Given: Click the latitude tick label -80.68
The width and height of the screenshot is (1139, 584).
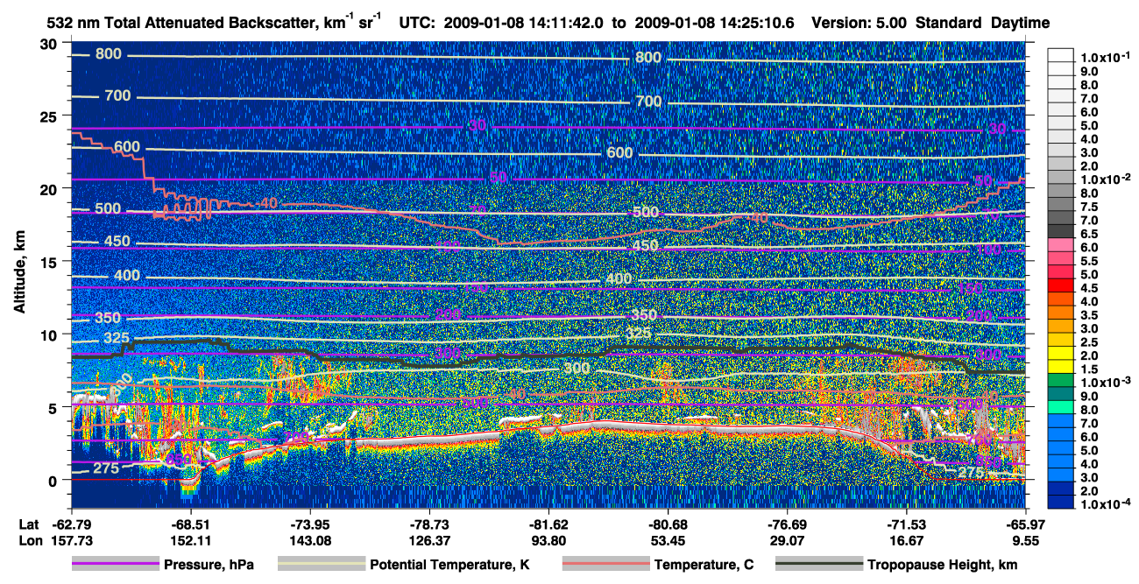Looking at the screenshot, I should 668,524.
